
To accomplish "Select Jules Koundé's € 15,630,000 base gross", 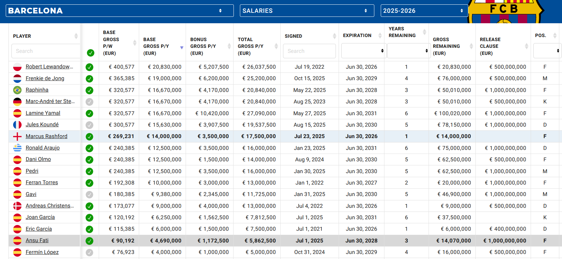I will [165, 125].
